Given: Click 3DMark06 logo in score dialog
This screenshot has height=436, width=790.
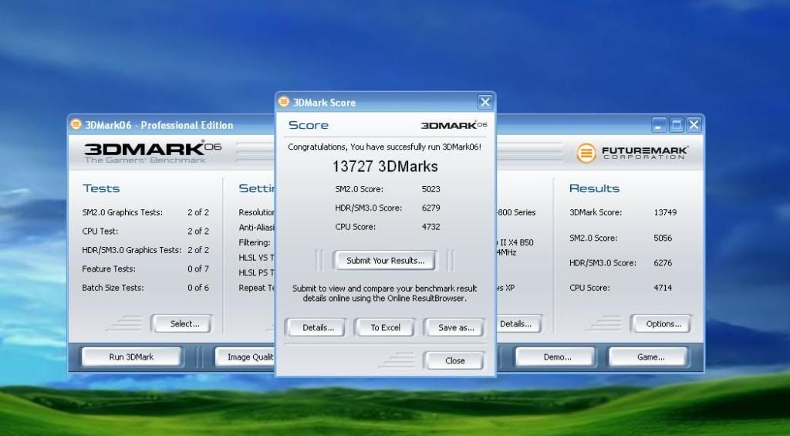Looking at the screenshot, I should click(454, 125).
